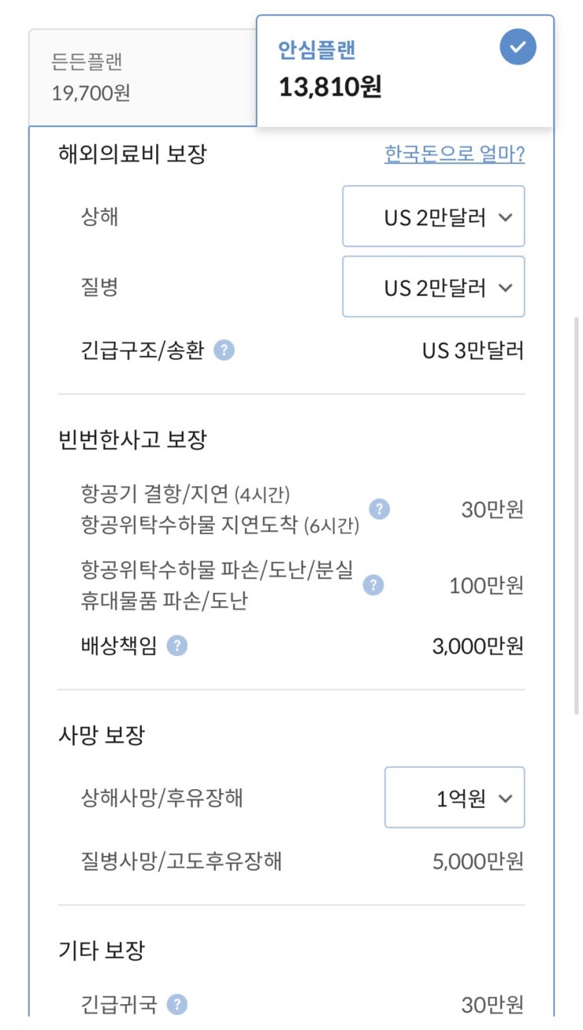The image size is (583, 1030).
Task: Click the 한국돈으로 얼마? link
Action: [454, 154]
